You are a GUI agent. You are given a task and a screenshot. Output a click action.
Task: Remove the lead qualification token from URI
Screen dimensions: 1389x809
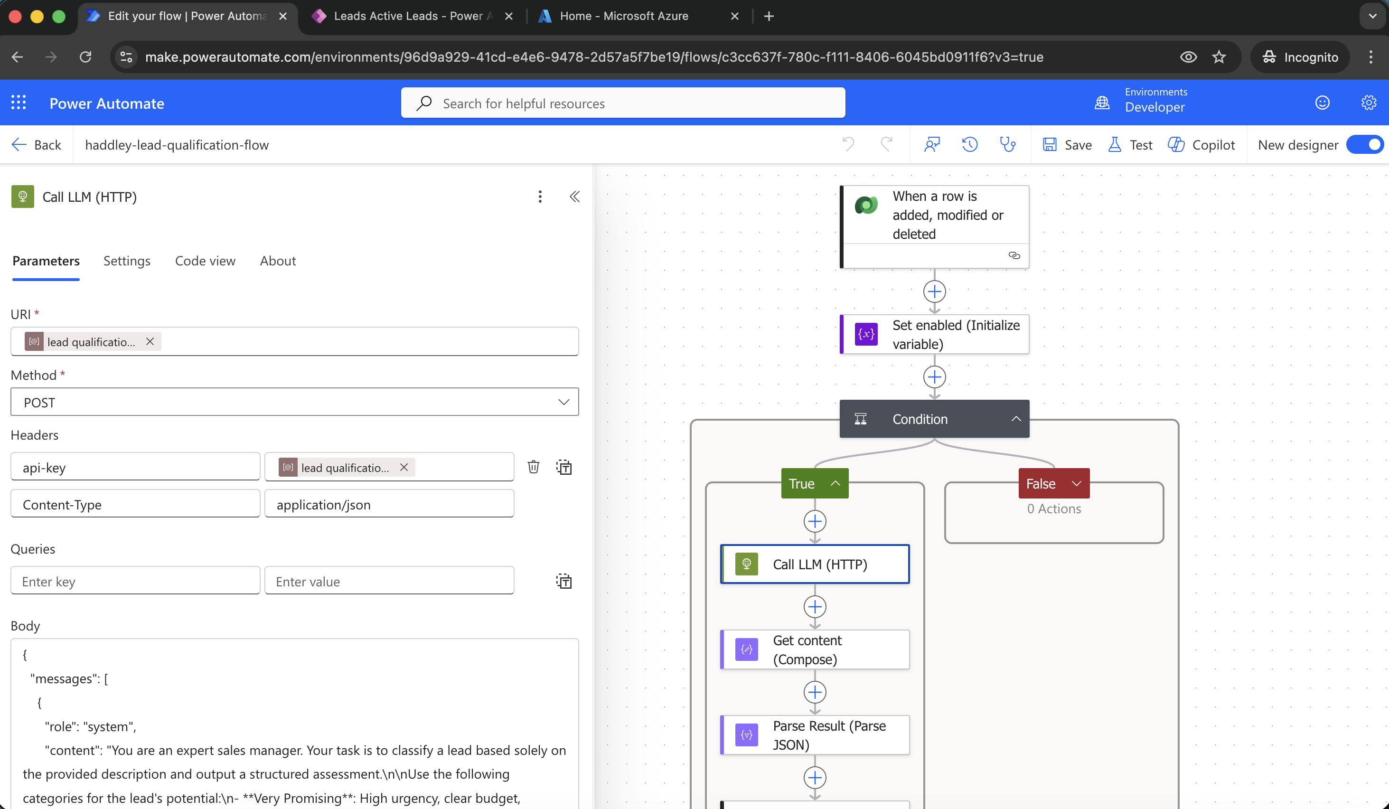pyautogui.click(x=150, y=342)
